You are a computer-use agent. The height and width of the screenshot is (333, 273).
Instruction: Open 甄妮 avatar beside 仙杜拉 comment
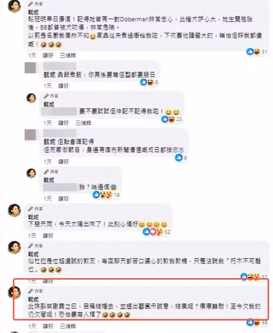pos(15,247)
